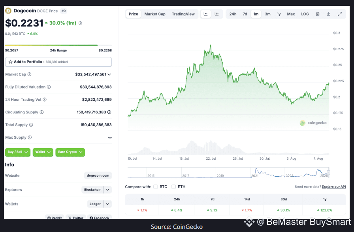Click the 24h change value 8.4%
The width and height of the screenshot is (354, 232).
(x=177, y=210)
